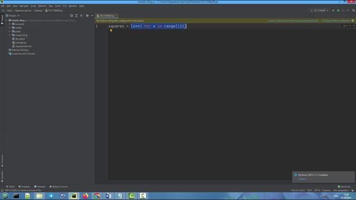The width and height of the screenshot is (356, 200).
Task: Open the Navigate menu
Action: pos(24,6)
